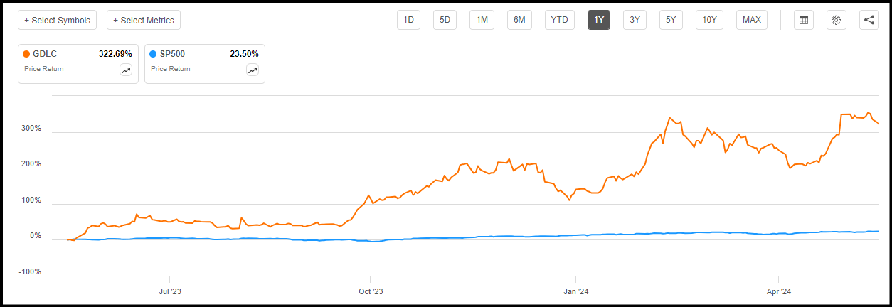Click the share chart icon
The image size is (892, 307).
pos(869,20)
